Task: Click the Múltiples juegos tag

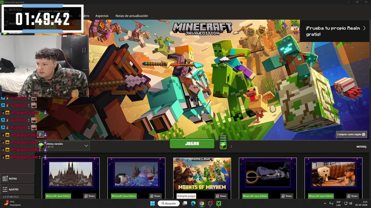Action: (186, 196)
